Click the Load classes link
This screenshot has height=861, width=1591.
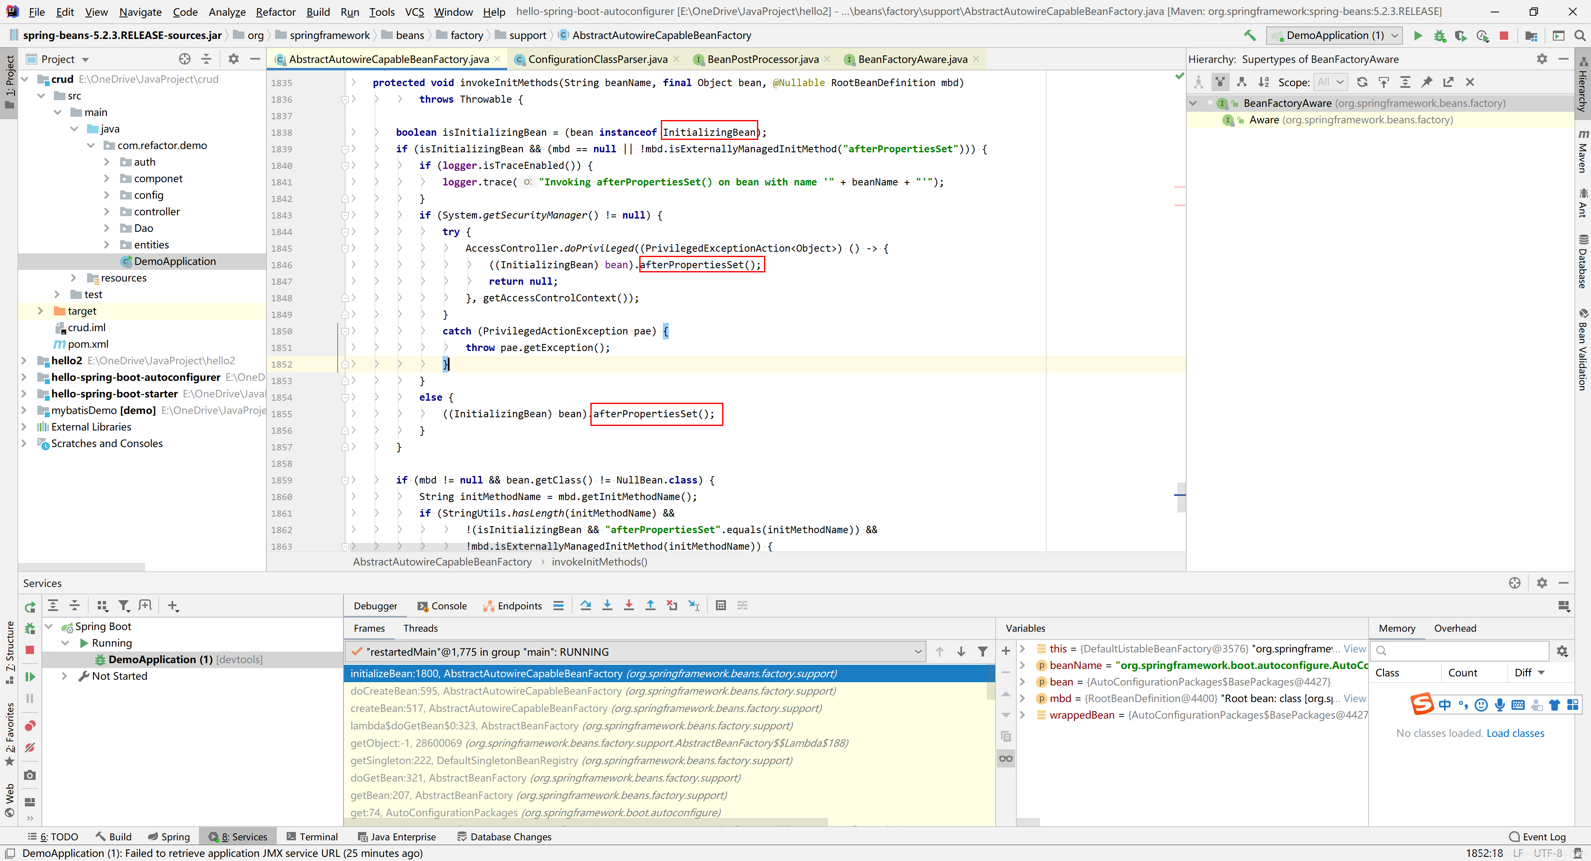point(1515,733)
